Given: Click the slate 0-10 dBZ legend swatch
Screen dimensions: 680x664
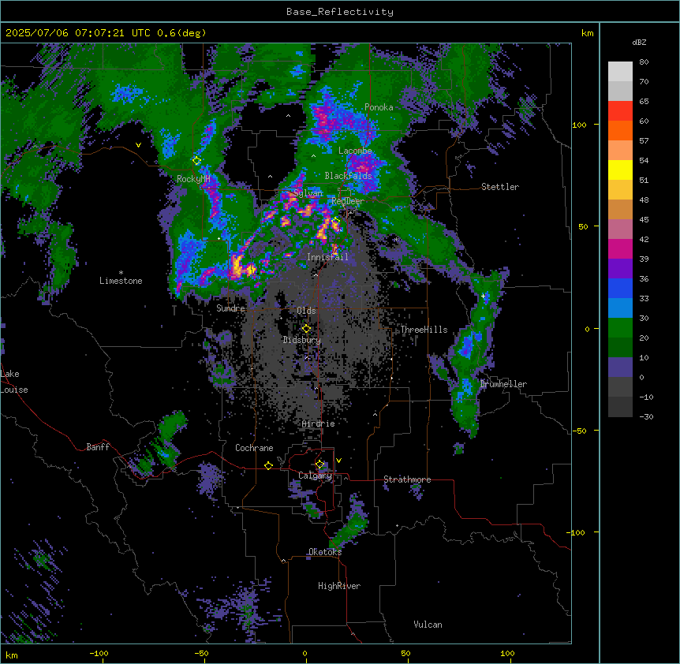Looking at the screenshot, I should pos(620,367).
